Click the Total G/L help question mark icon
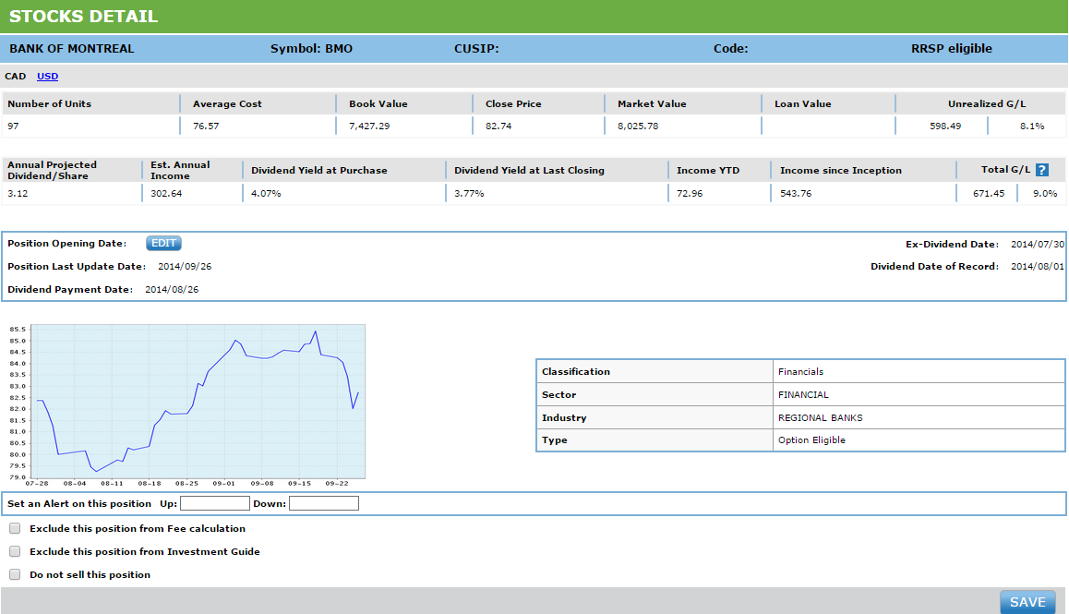This screenshot has width=1069, height=614. point(1042,170)
